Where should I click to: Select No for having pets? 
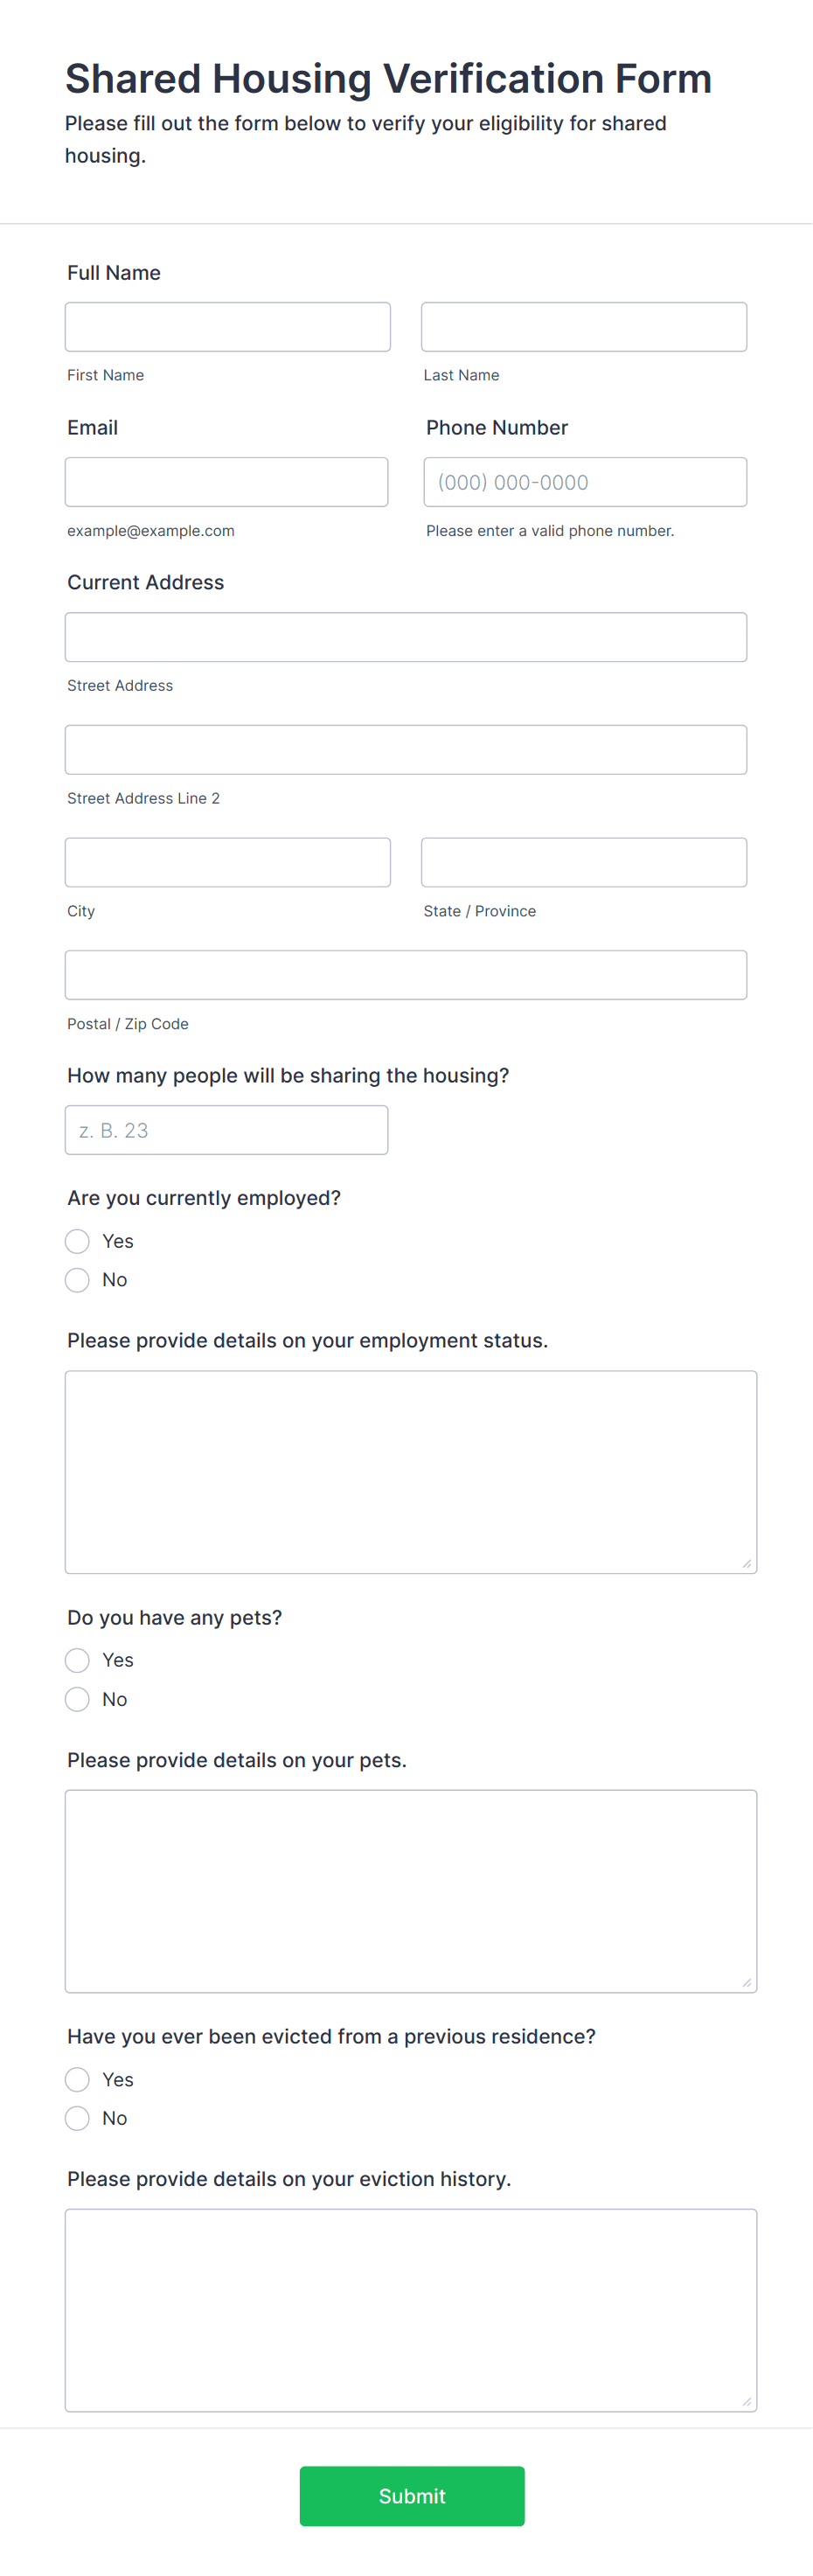[77, 1699]
